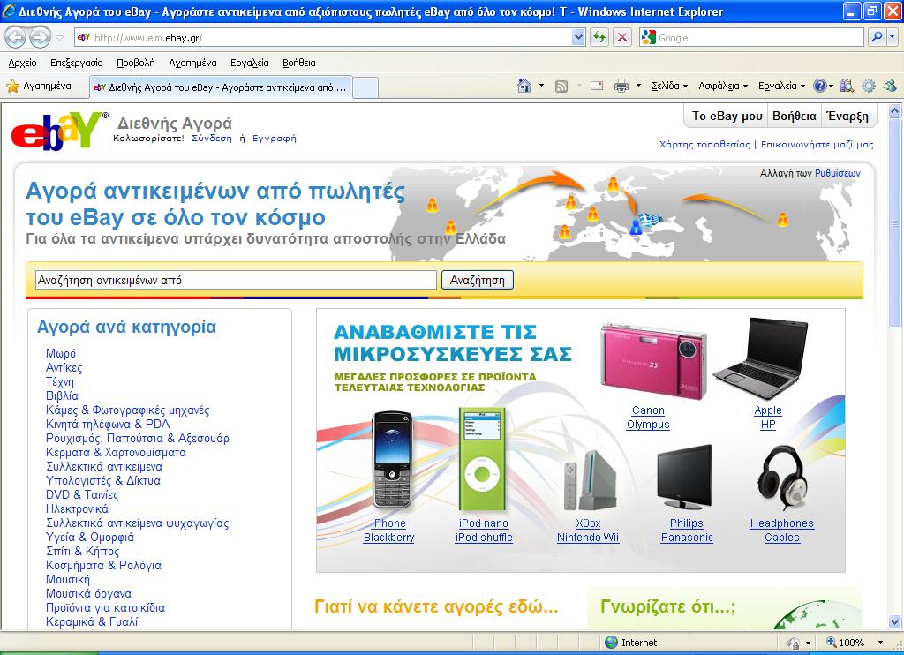Open the Βοήθεια menu in menu bar
Image resolution: width=904 pixels, height=655 pixels.
pos(298,63)
